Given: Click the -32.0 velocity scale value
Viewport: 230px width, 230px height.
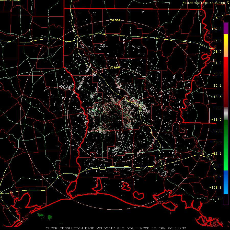Looking at the screenshot, I should tap(216, 131).
